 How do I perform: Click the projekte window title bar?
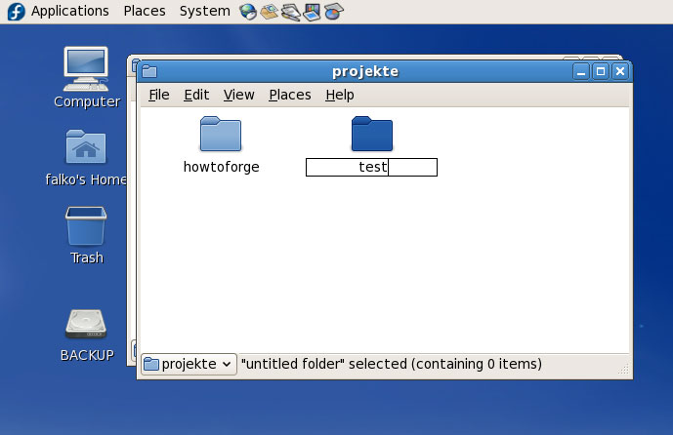(365, 71)
